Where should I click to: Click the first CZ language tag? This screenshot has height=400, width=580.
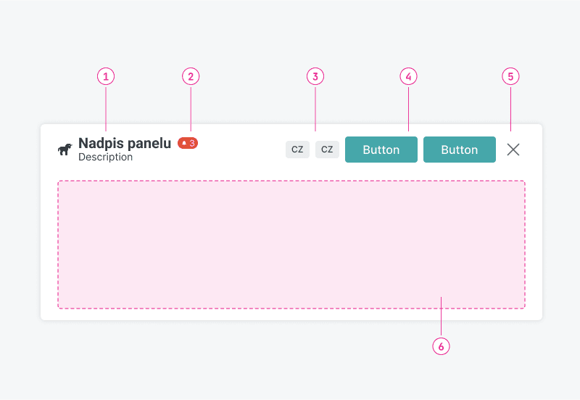297,150
